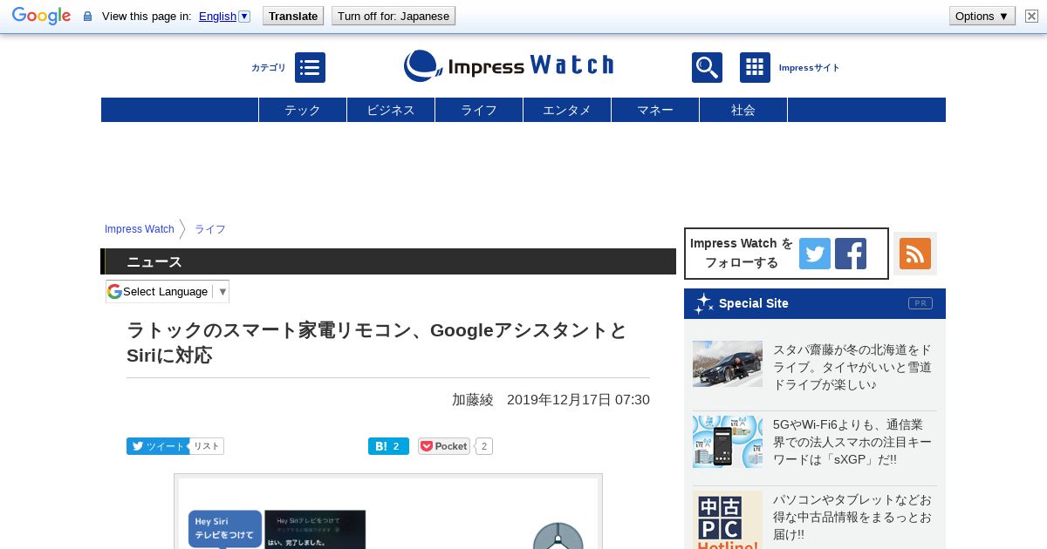Image resolution: width=1047 pixels, height=549 pixels.
Task: Save article to Pocket
Action: [x=444, y=446]
